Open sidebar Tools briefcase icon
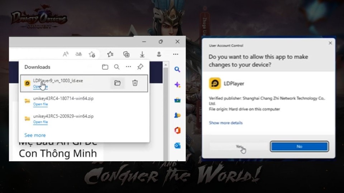The width and height of the screenshot is (344, 193). tap(177, 100)
